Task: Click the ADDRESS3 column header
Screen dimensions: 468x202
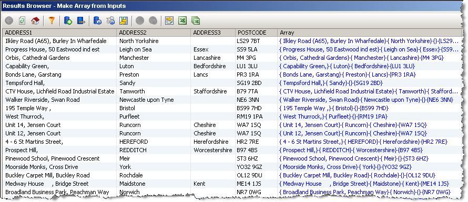Action: click(213, 33)
